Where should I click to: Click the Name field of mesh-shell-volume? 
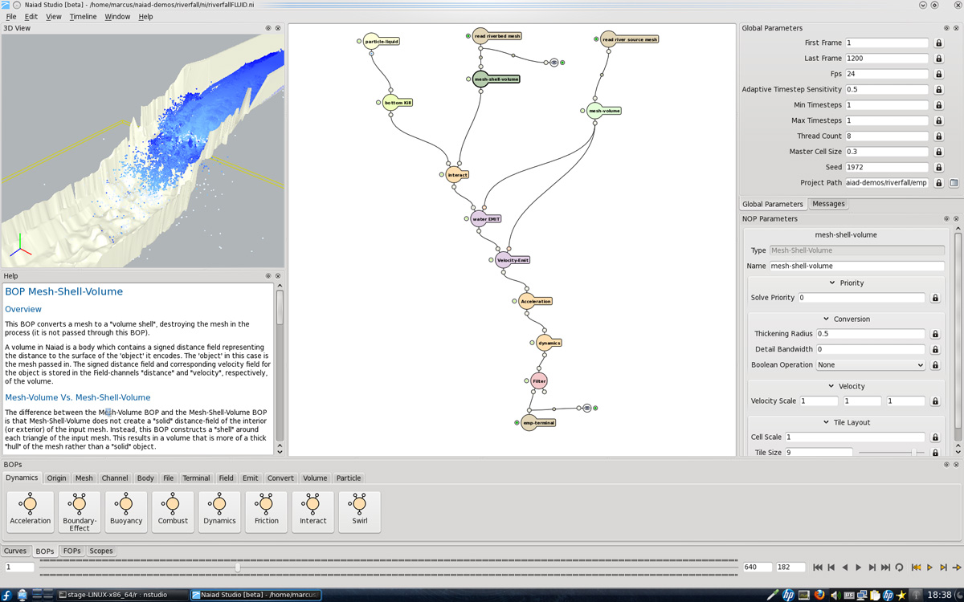coord(856,266)
